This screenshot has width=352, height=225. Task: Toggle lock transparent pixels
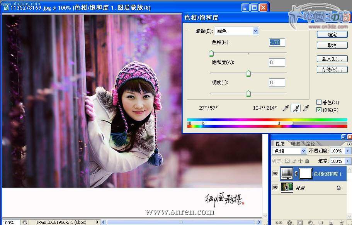point(287,161)
